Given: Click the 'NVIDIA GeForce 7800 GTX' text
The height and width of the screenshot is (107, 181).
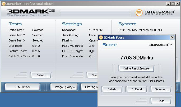Looking at the screenshot, I should [x=145, y=30].
